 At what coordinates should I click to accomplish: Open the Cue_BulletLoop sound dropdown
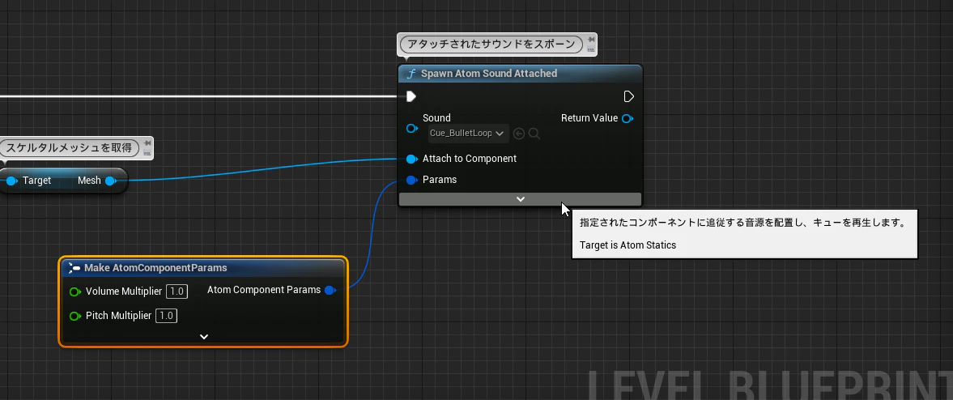point(466,133)
